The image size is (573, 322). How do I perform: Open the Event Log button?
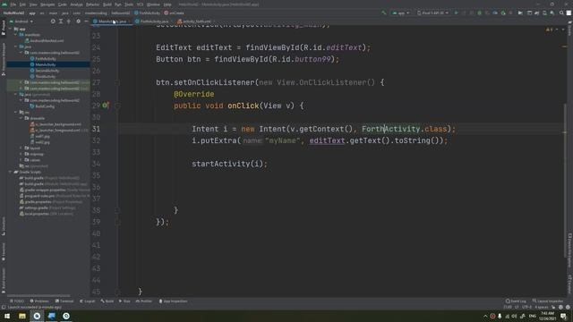tap(516, 301)
